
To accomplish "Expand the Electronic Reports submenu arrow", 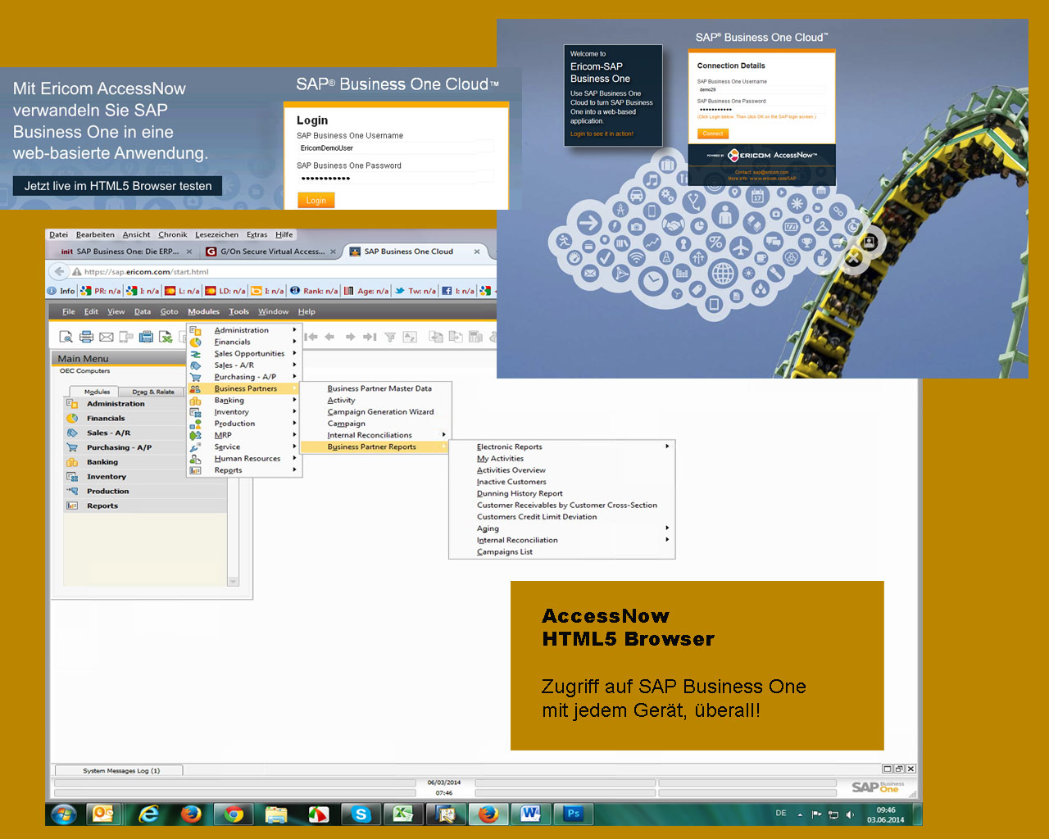I will [x=667, y=447].
